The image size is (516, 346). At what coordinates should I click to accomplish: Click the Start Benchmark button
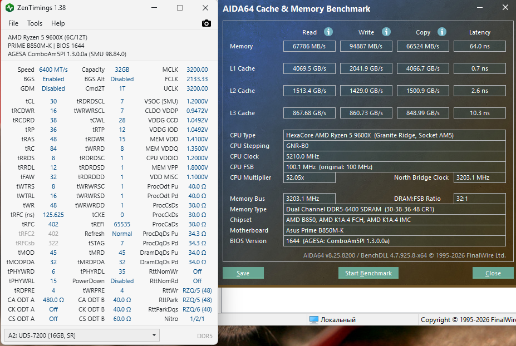click(x=368, y=273)
